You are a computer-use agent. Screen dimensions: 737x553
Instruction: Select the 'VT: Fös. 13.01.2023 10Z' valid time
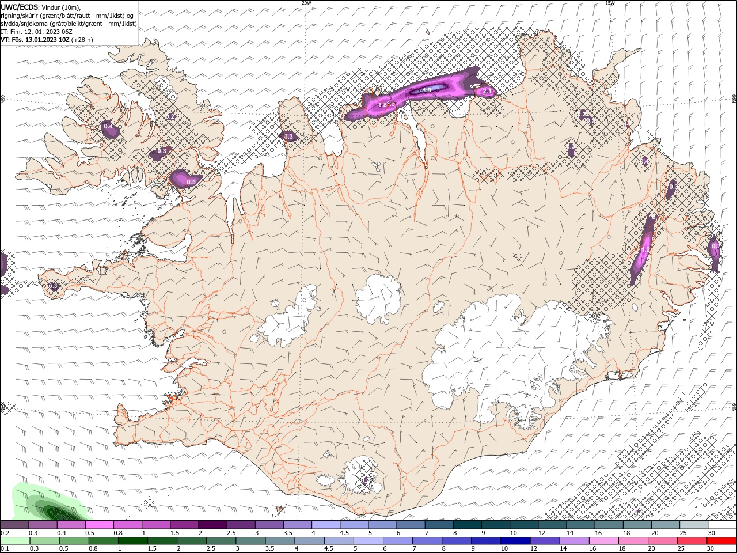pos(35,40)
